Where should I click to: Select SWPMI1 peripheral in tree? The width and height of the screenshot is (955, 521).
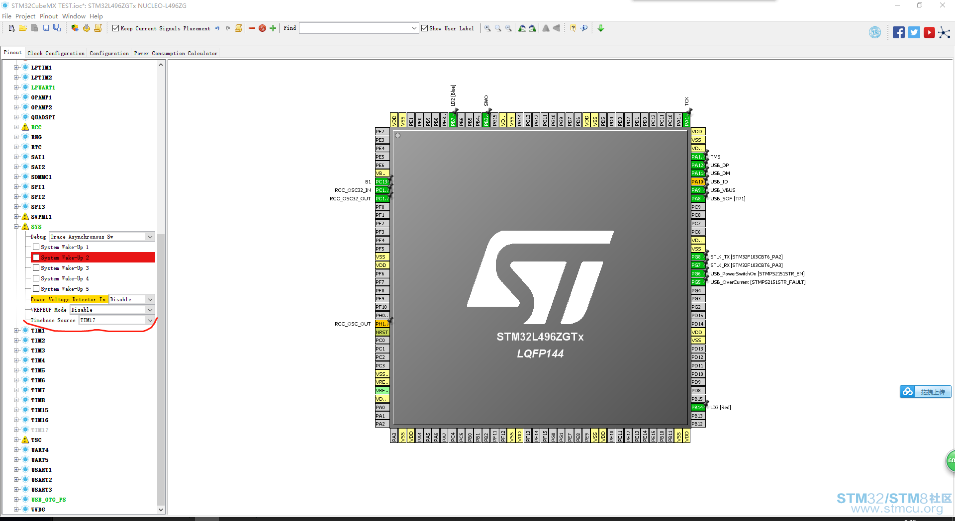(41, 217)
